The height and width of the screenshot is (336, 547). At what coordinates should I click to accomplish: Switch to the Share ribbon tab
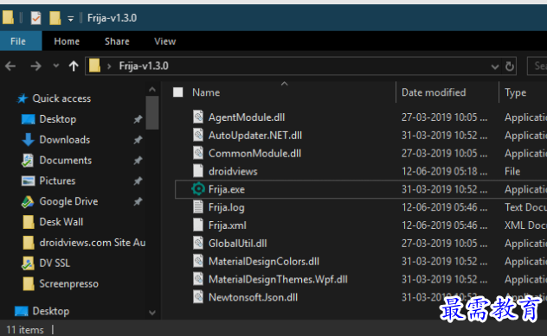[117, 41]
